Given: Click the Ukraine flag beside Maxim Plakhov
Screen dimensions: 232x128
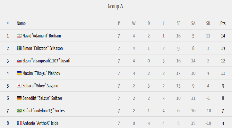Looking at the screenshot, I should 19,73.
